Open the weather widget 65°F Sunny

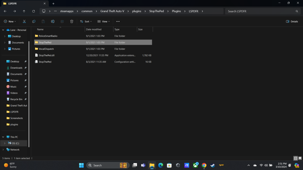[x=11, y=165]
